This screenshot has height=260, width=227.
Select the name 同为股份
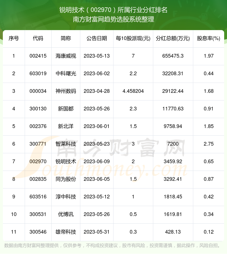pos(66,179)
